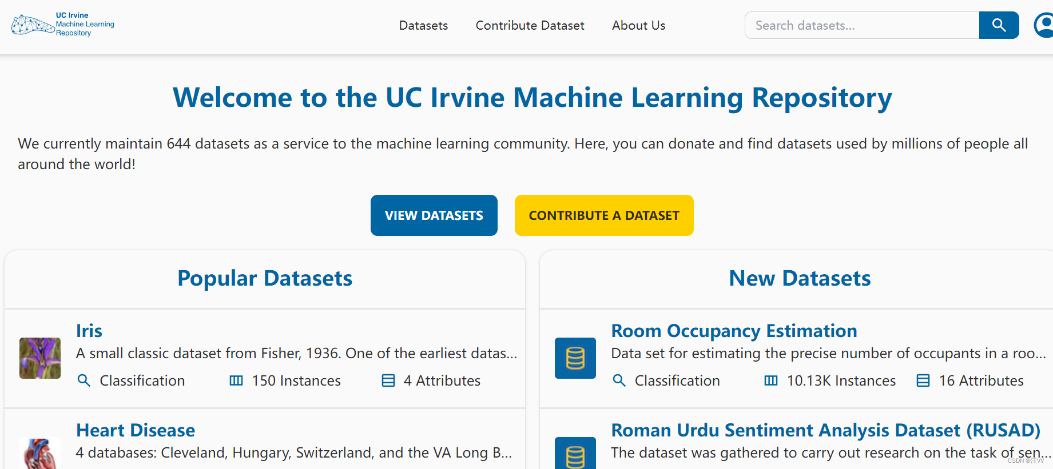Click the Heart Disease thumbnail image

pos(40,454)
